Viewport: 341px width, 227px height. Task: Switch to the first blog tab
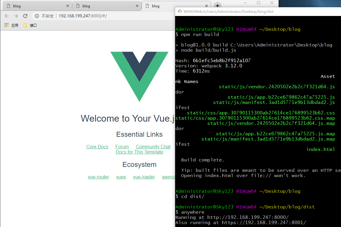click(37, 6)
